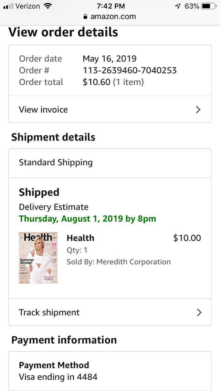Tap the Verizon carrier label
Viewport: 220px width, 391px height.
(x=28, y=6)
